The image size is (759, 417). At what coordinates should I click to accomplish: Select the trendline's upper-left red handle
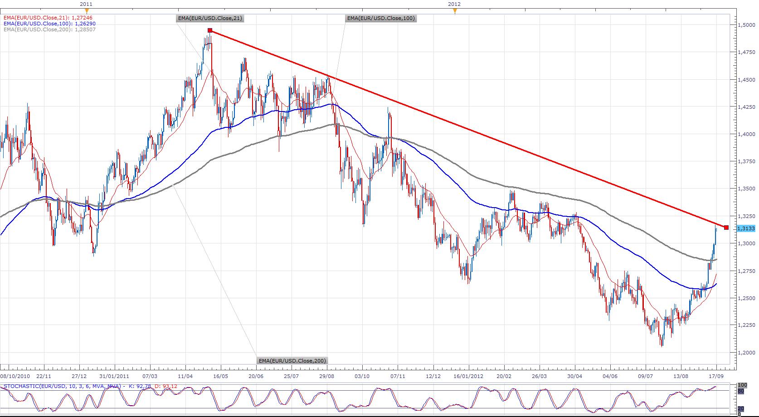[x=210, y=30]
